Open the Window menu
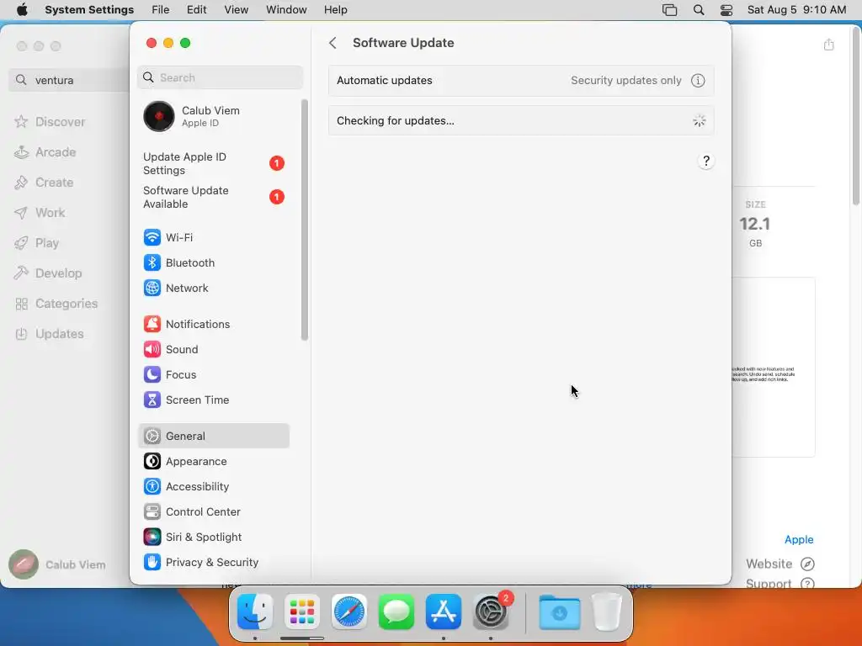Screen dimensions: 862x646 [286, 10]
